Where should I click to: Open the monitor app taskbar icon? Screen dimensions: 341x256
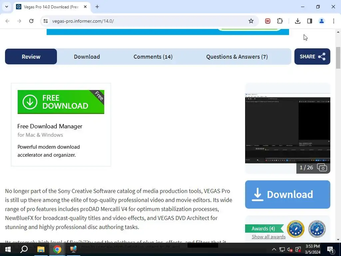[x=74, y=249]
